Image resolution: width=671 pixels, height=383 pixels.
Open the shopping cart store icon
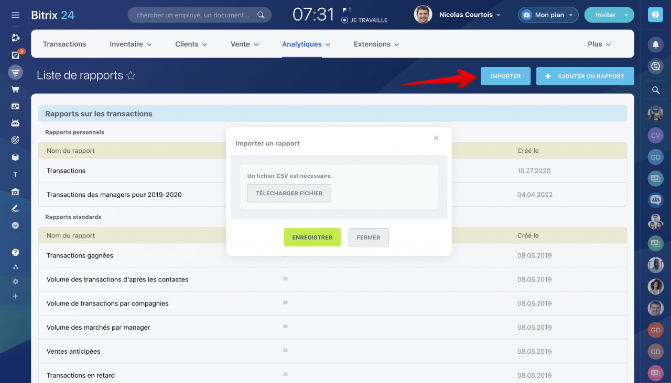pyautogui.click(x=15, y=89)
